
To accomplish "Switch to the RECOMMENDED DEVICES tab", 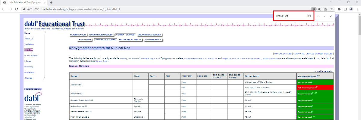I will [x=101, y=35].
